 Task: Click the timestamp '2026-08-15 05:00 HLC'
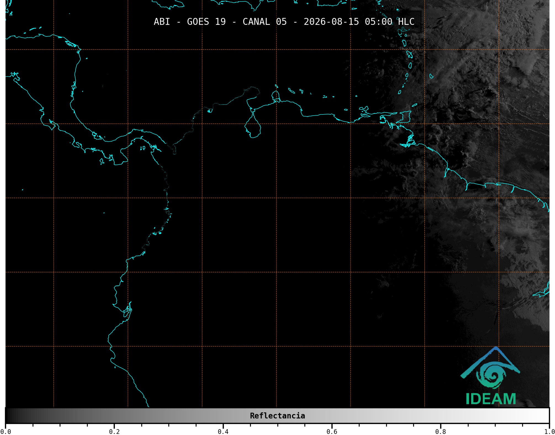359,22
